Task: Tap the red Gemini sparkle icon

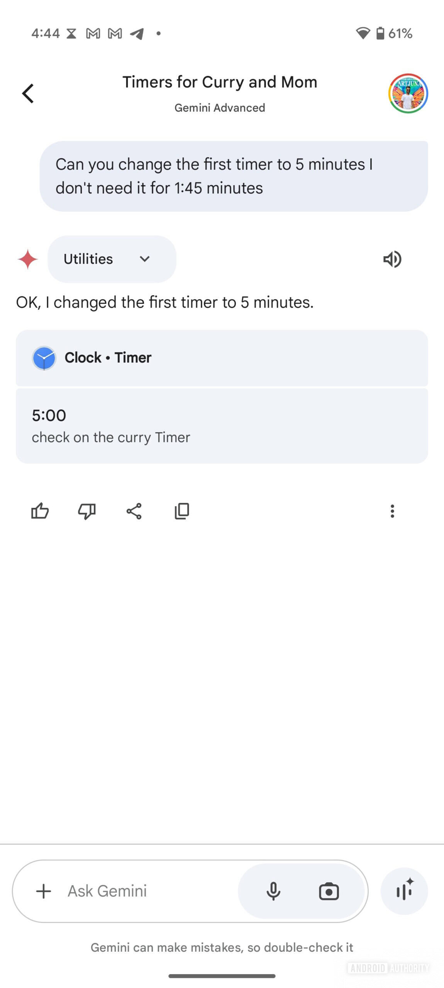Action: tap(28, 259)
